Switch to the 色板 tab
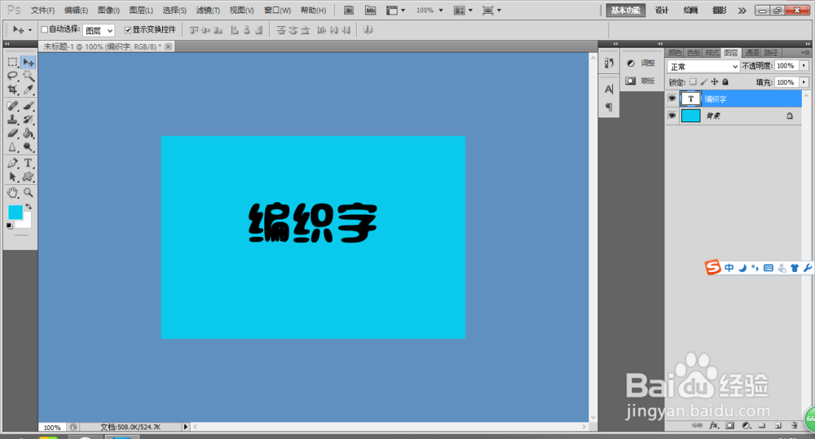 tap(694, 52)
